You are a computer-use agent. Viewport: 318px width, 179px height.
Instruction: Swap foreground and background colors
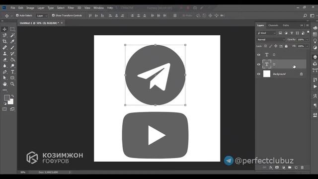point(12,96)
